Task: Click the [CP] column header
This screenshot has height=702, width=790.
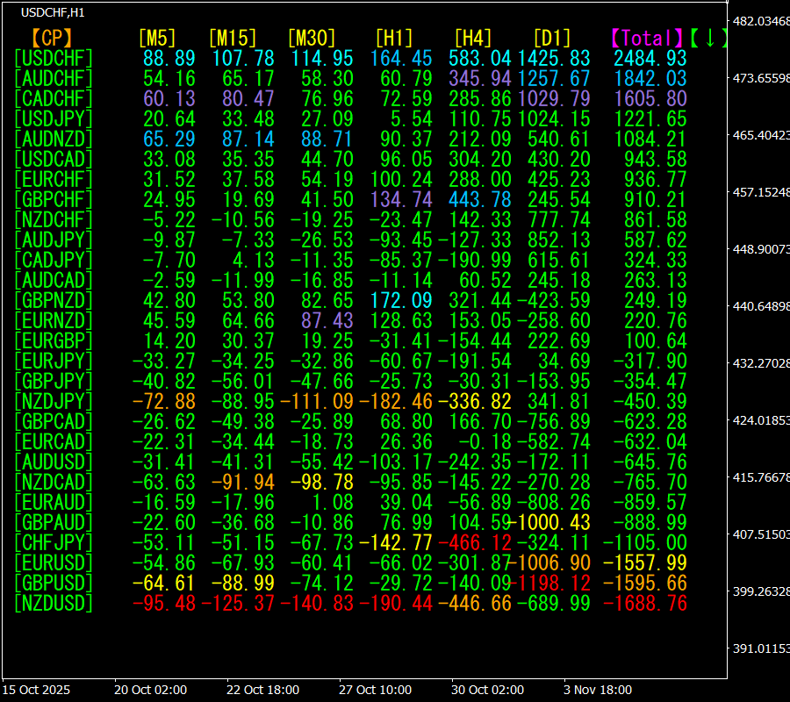Action: pyautogui.click(x=52, y=38)
